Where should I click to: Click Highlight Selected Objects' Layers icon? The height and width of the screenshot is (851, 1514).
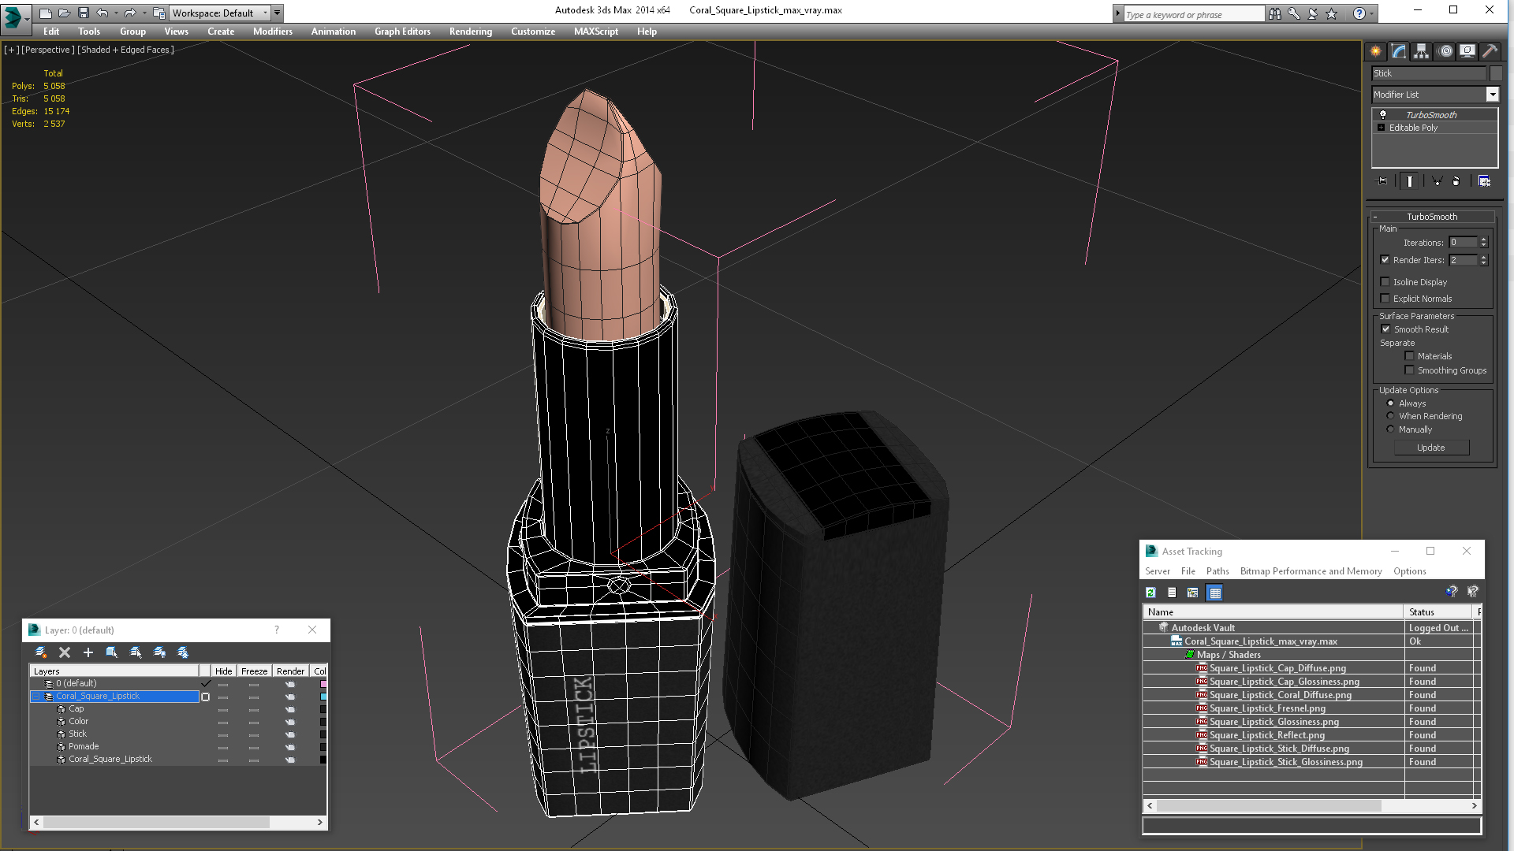point(136,652)
